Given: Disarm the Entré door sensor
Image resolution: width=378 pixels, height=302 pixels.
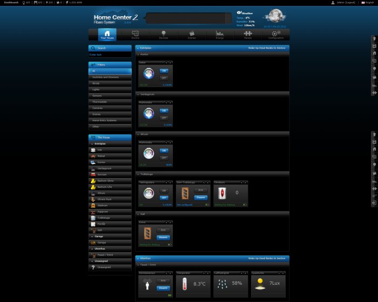Looking at the screenshot, I should [163, 238].
